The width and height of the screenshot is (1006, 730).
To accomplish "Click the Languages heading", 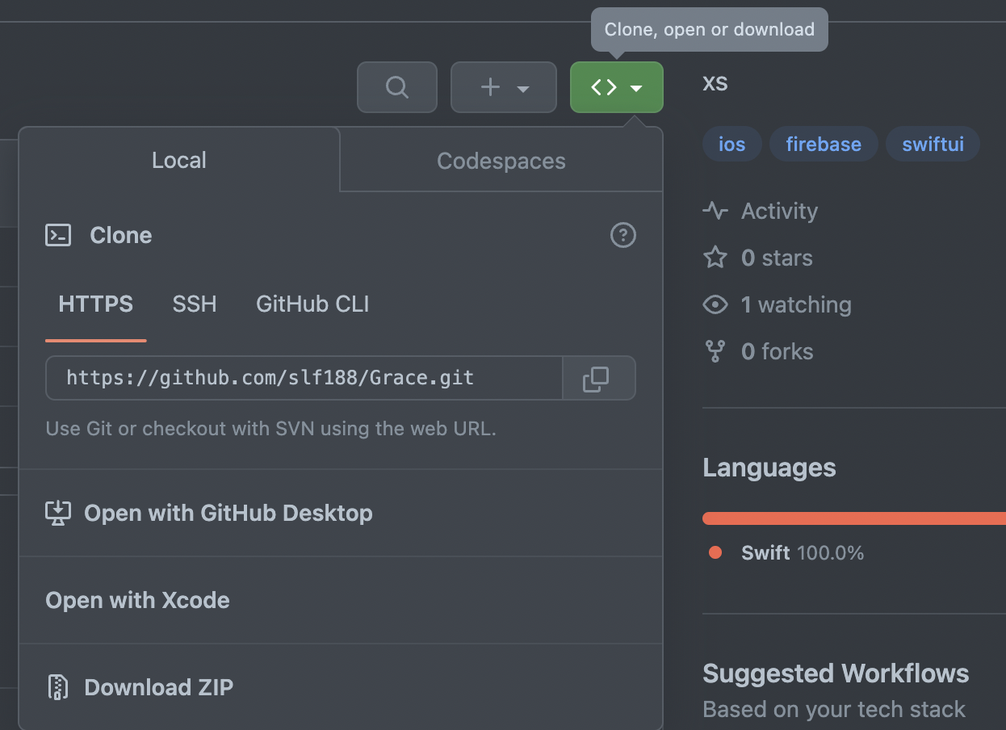I will pyautogui.click(x=769, y=468).
